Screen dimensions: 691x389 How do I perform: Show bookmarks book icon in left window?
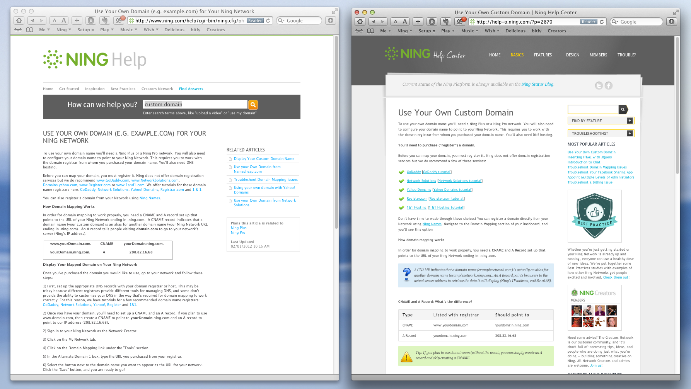pyautogui.click(x=29, y=30)
